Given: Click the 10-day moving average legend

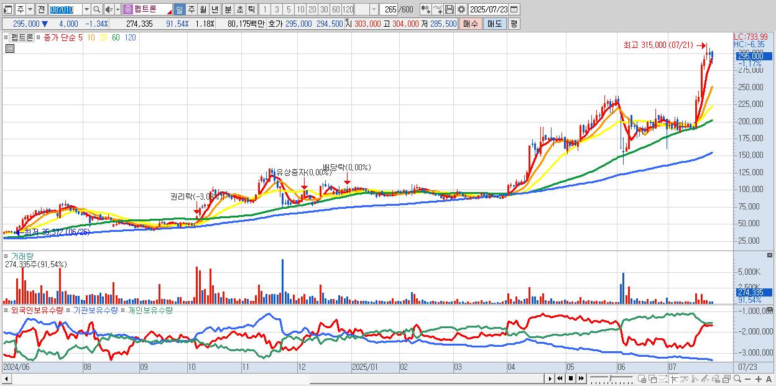Looking at the screenshot, I should click(x=91, y=37).
